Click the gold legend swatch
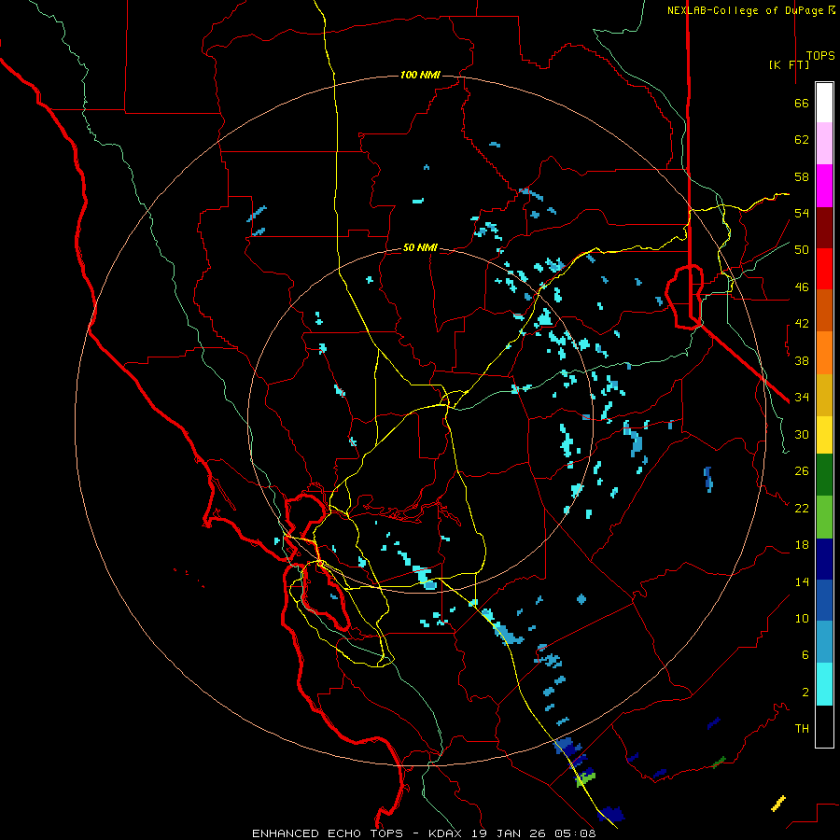 tap(824, 395)
